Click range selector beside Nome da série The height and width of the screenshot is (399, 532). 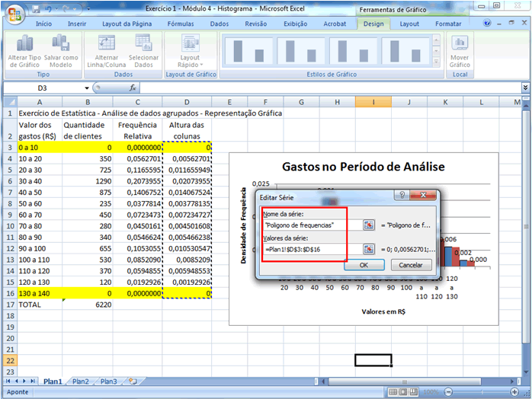(x=369, y=225)
